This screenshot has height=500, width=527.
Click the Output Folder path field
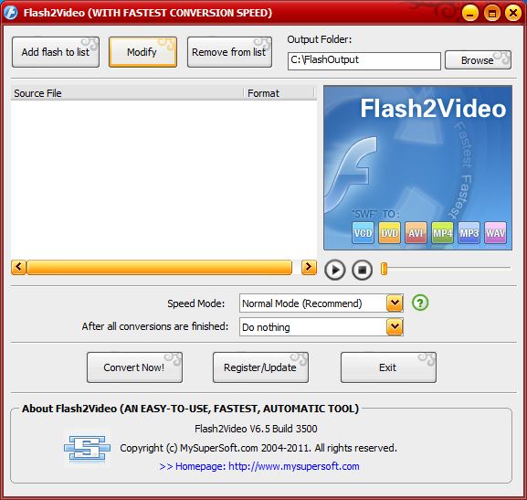364,60
